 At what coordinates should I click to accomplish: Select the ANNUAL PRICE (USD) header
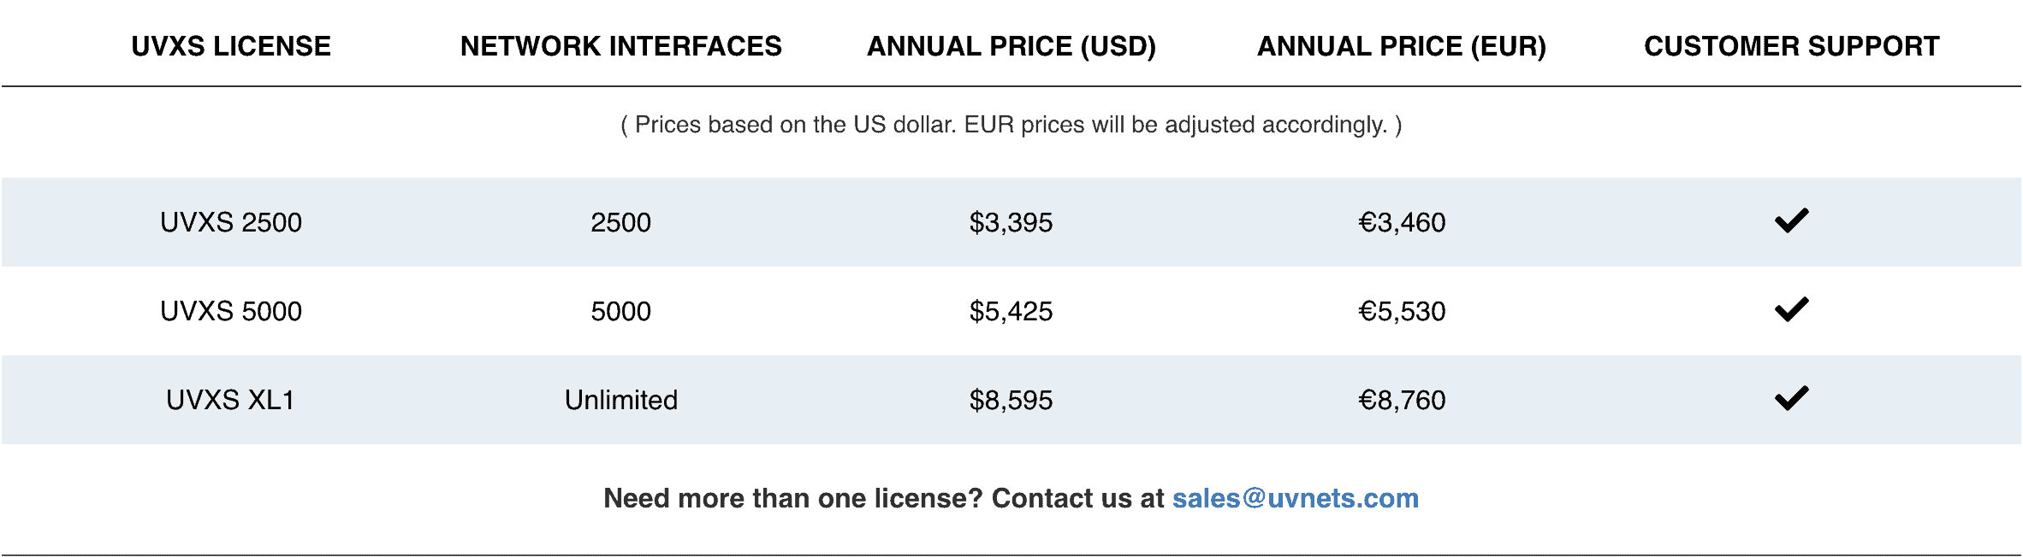(1011, 46)
